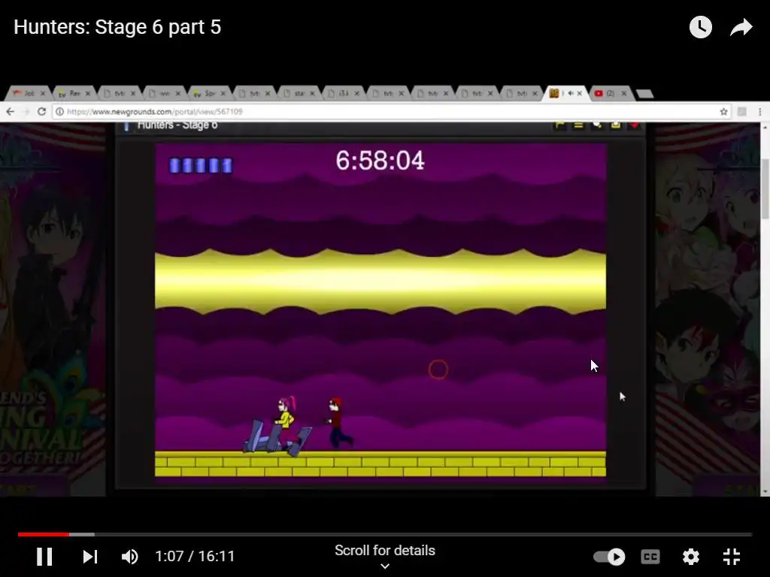Close the active Newgrounds tab
This screenshot has height=577, width=770.
[580, 93]
